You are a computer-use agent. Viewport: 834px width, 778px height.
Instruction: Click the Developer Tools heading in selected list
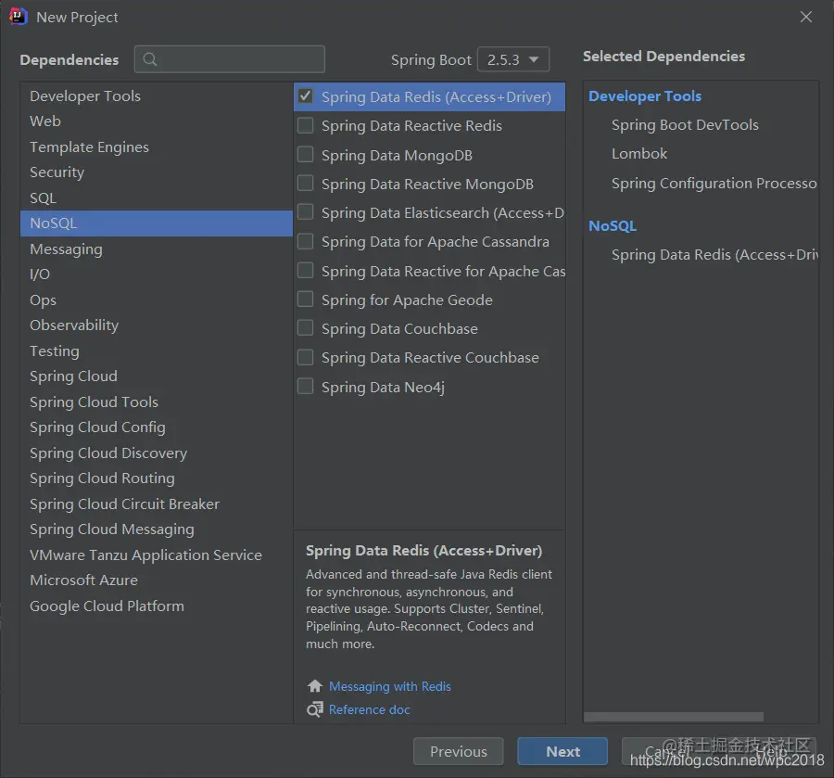pyautogui.click(x=645, y=96)
